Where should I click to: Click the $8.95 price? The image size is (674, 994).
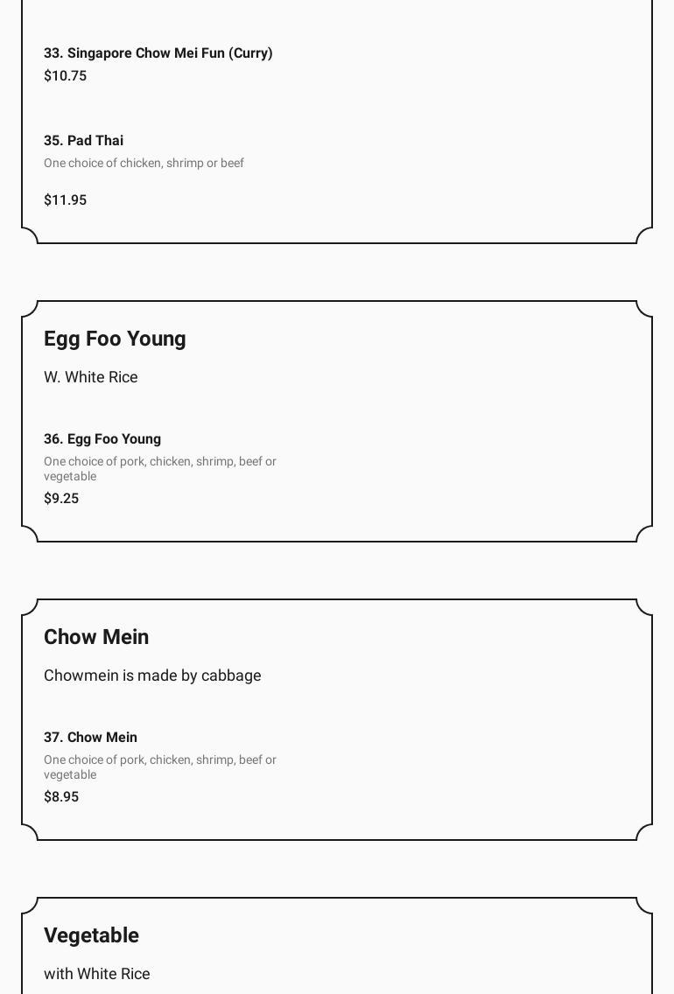tap(61, 797)
